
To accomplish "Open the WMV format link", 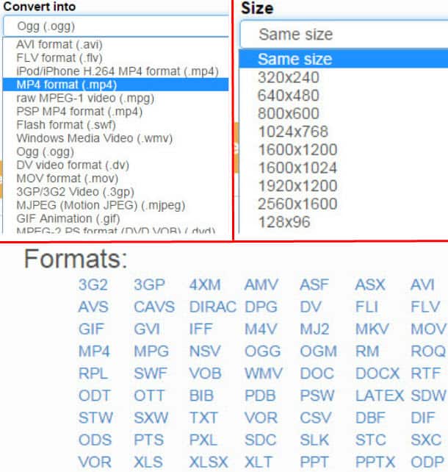I will click(264, 373).
